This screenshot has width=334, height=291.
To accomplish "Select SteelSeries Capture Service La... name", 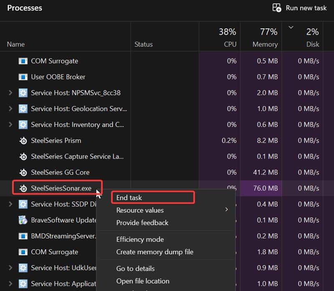I will [77, 157].
